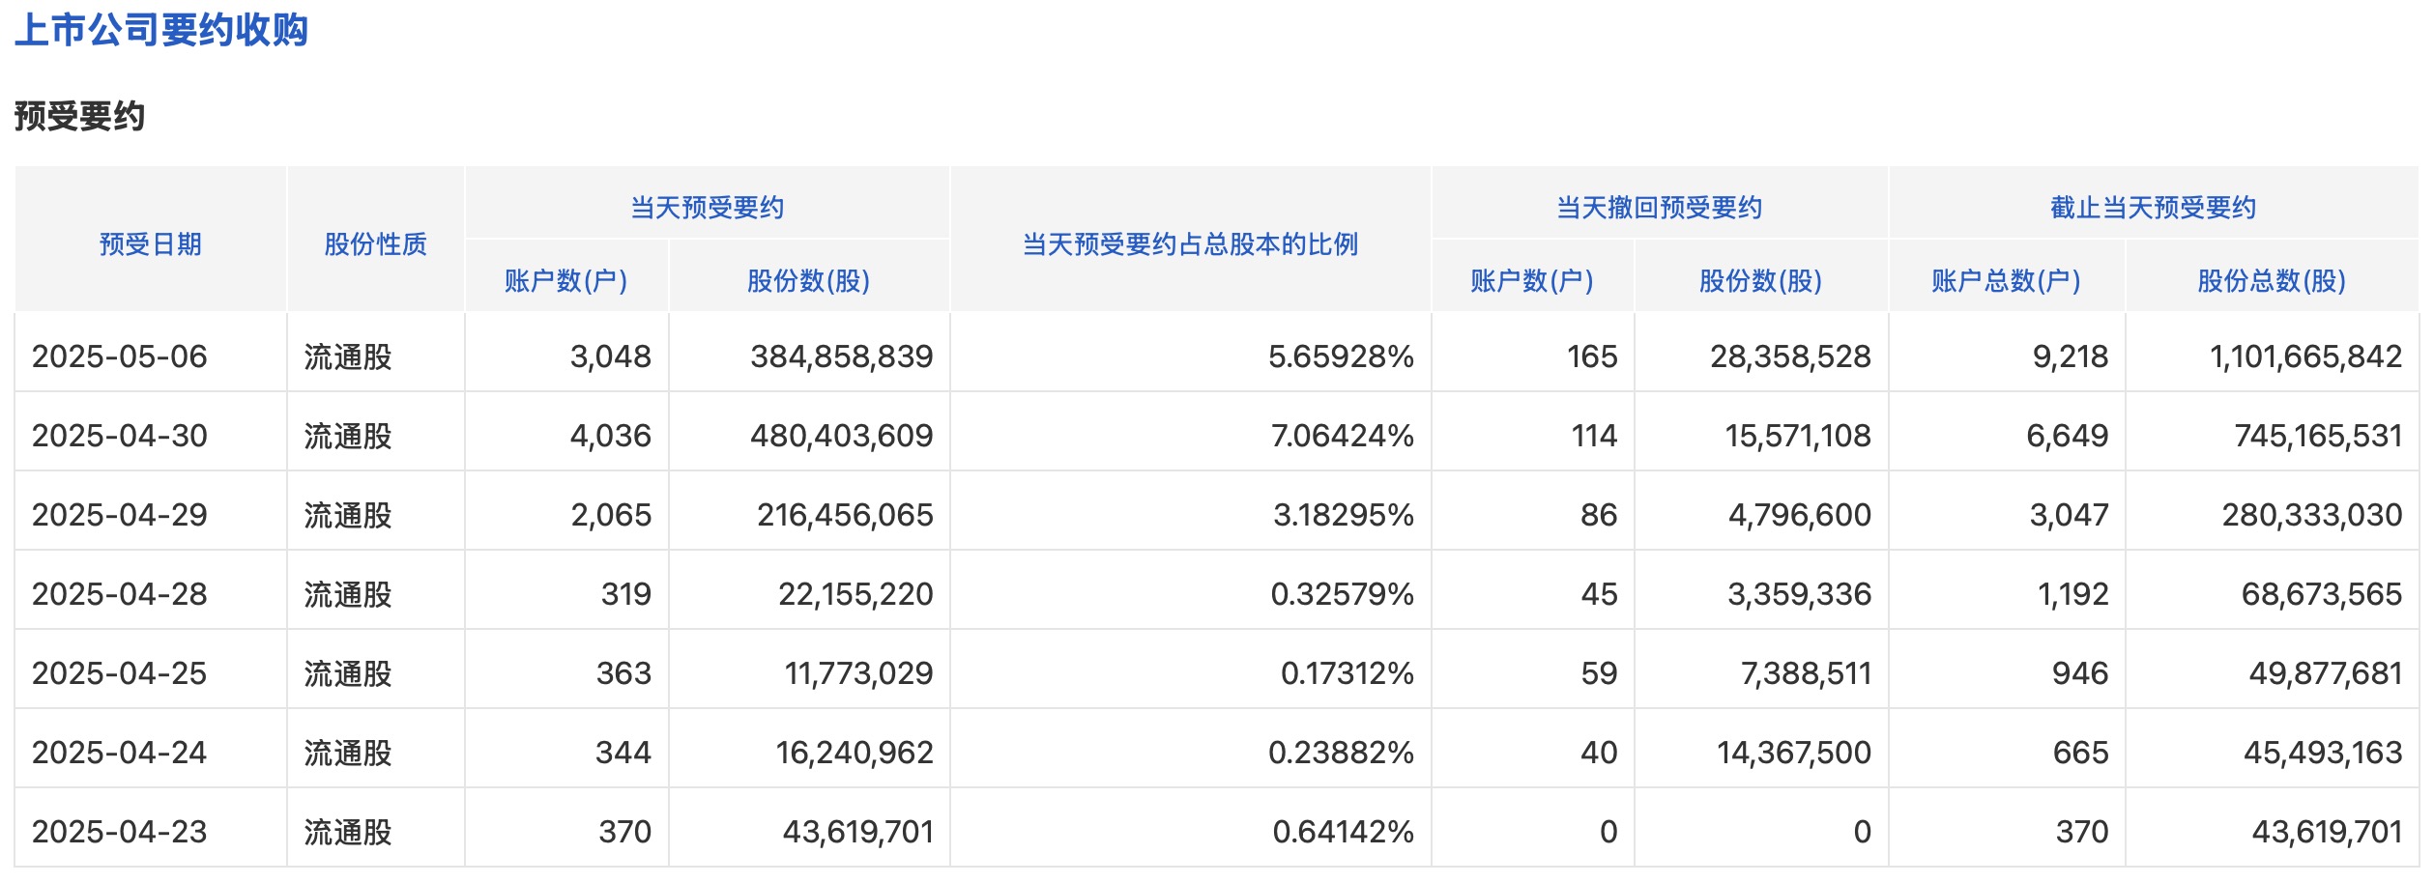
Task: Click total accounts 665
Action: (x=2081, y=753)
